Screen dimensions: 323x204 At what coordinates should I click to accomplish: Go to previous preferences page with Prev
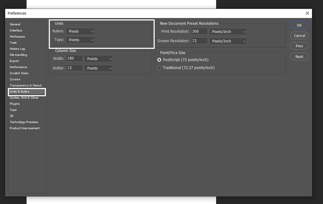pos(299,46)
